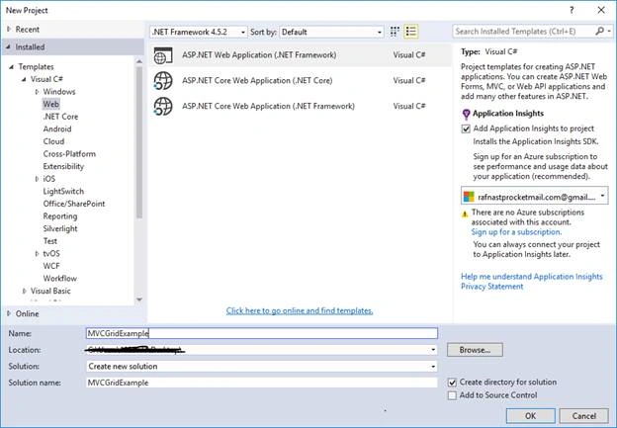This screenshot has width=617, height=428.
Task: Open the account selection dropdown
Action: (534, 197)
